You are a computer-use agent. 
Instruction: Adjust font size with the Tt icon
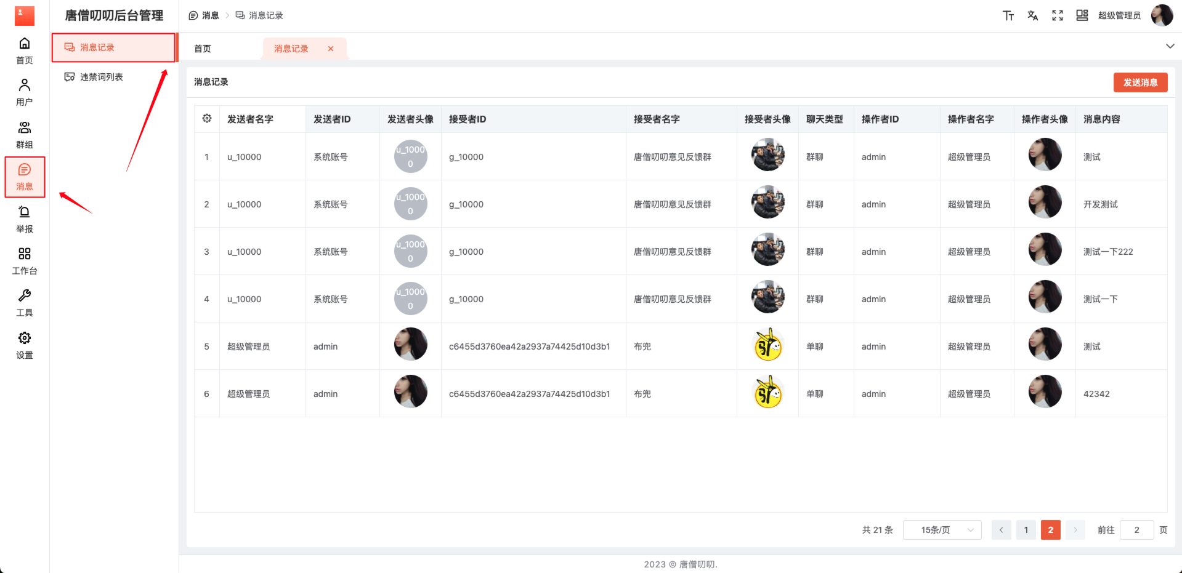(1008, 15)
